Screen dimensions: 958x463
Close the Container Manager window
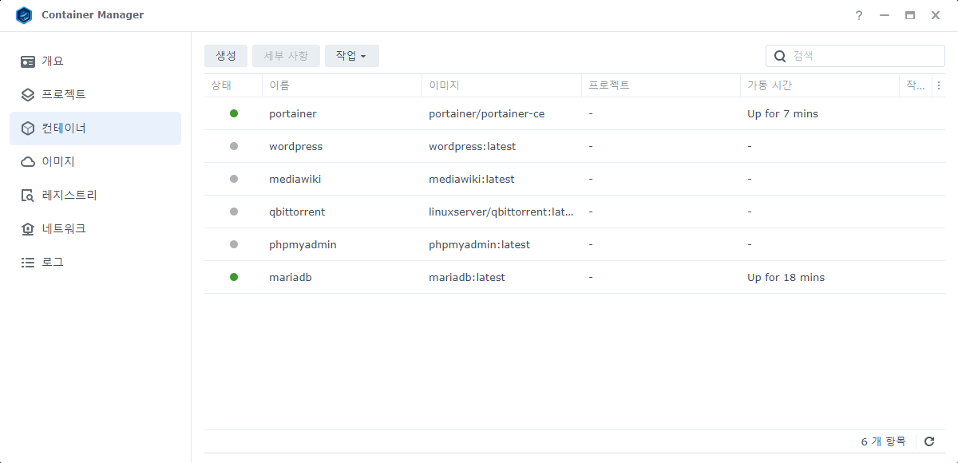(936, 15)
